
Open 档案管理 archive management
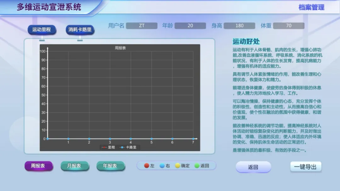coord(311,7)
